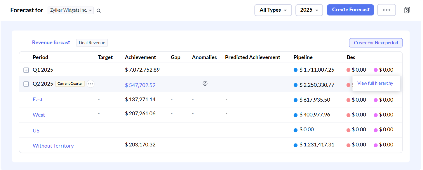The height and width of the screenshot is (170, 423).
Task: Click the pink dot in East row
Action: coord(376,100)
